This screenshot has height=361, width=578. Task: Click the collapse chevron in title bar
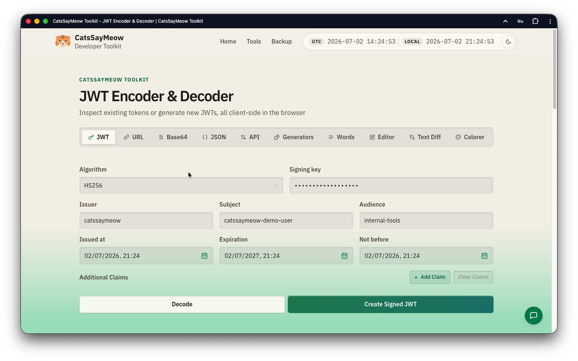point(505,21)
